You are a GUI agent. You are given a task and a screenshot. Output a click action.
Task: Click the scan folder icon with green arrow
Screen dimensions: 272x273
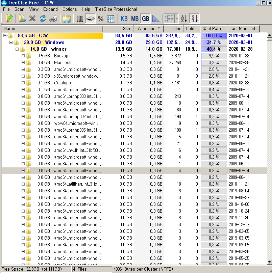[9, 19]
